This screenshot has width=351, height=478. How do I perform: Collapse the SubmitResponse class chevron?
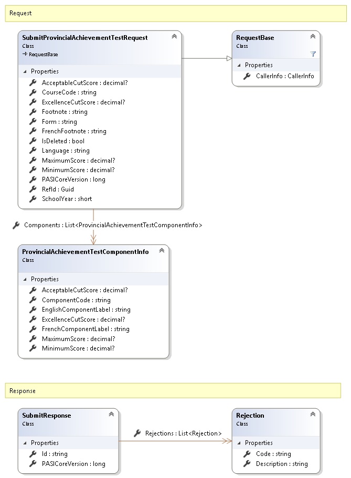click(111, 415)
